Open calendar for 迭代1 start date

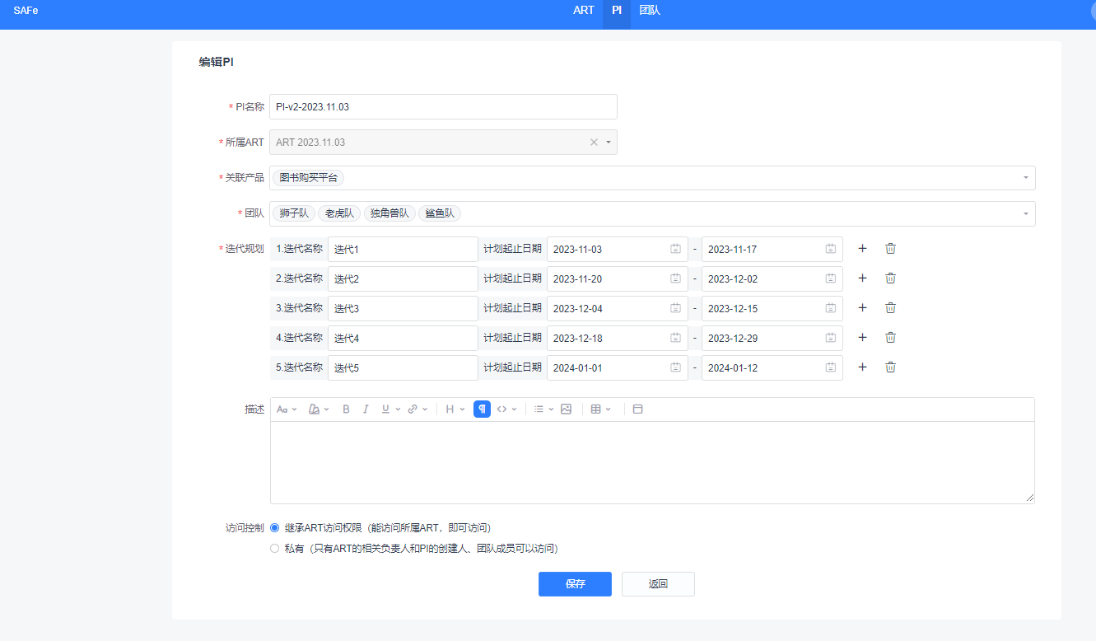click(675, 249)
